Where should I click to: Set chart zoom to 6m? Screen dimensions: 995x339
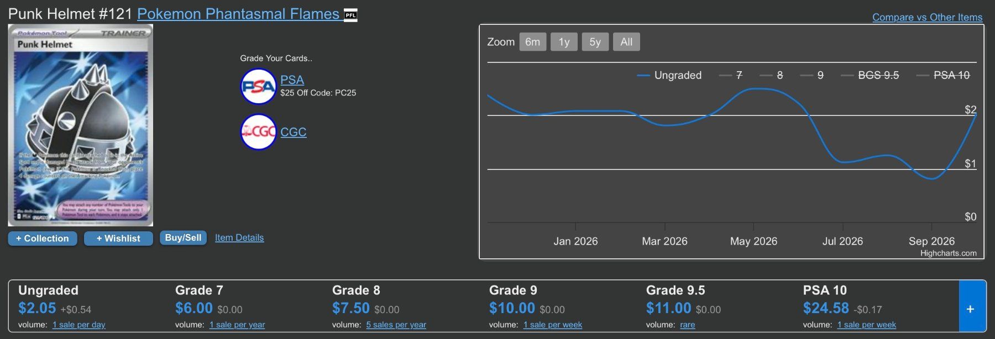coord(533,42)
